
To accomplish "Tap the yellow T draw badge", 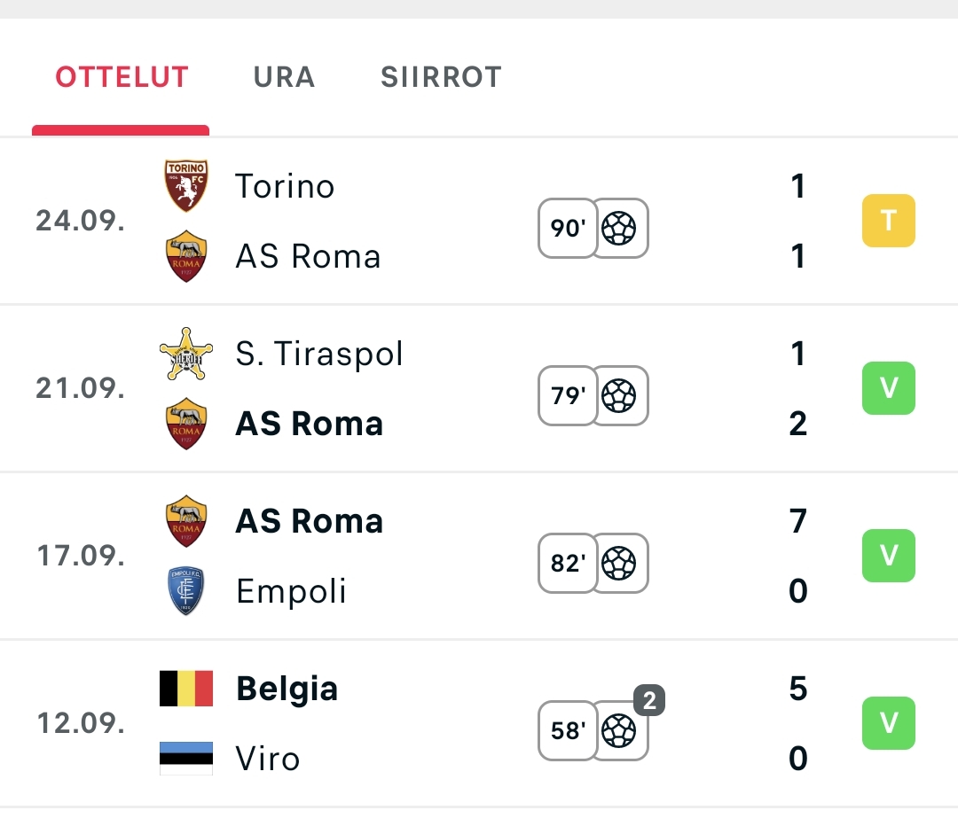I will point(888,221).
